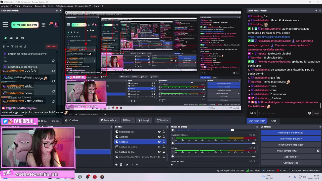
Task: Hide the Midia Request source
Action: [x=159, y=132]
